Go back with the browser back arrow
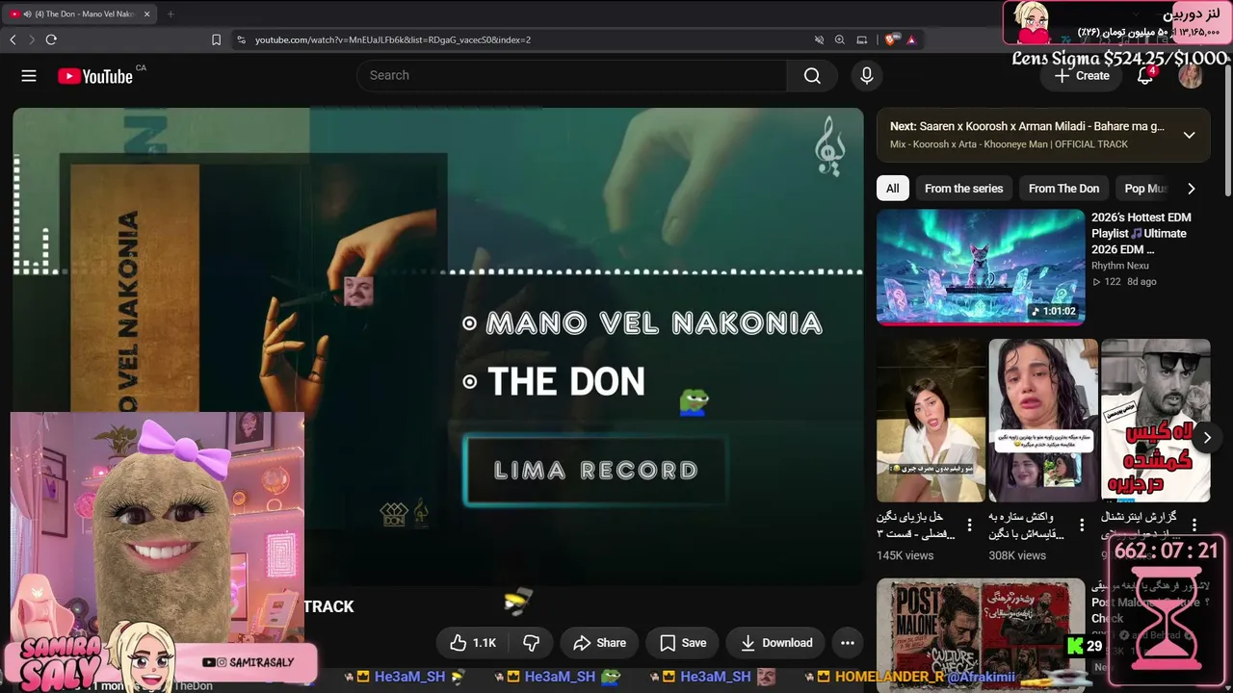1233x693 pixels. click(13, 39)
